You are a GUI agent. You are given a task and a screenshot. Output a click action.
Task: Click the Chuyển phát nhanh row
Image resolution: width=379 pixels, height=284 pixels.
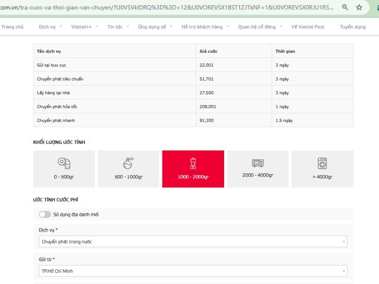193,120
